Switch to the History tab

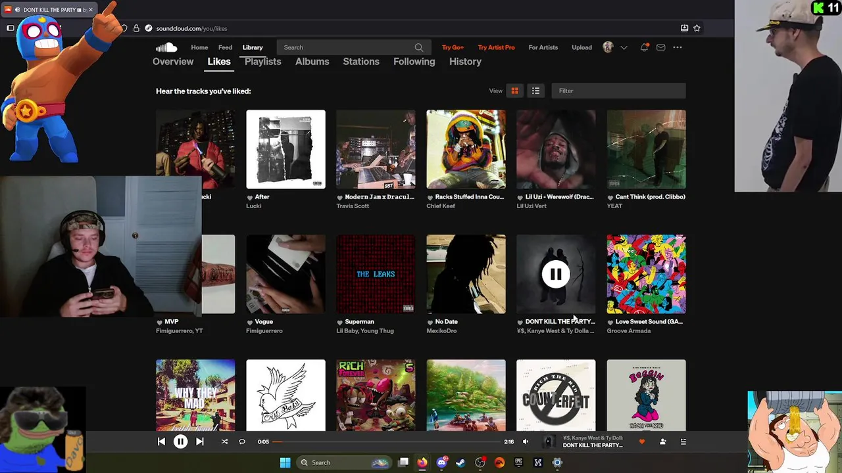coord(465,62)
